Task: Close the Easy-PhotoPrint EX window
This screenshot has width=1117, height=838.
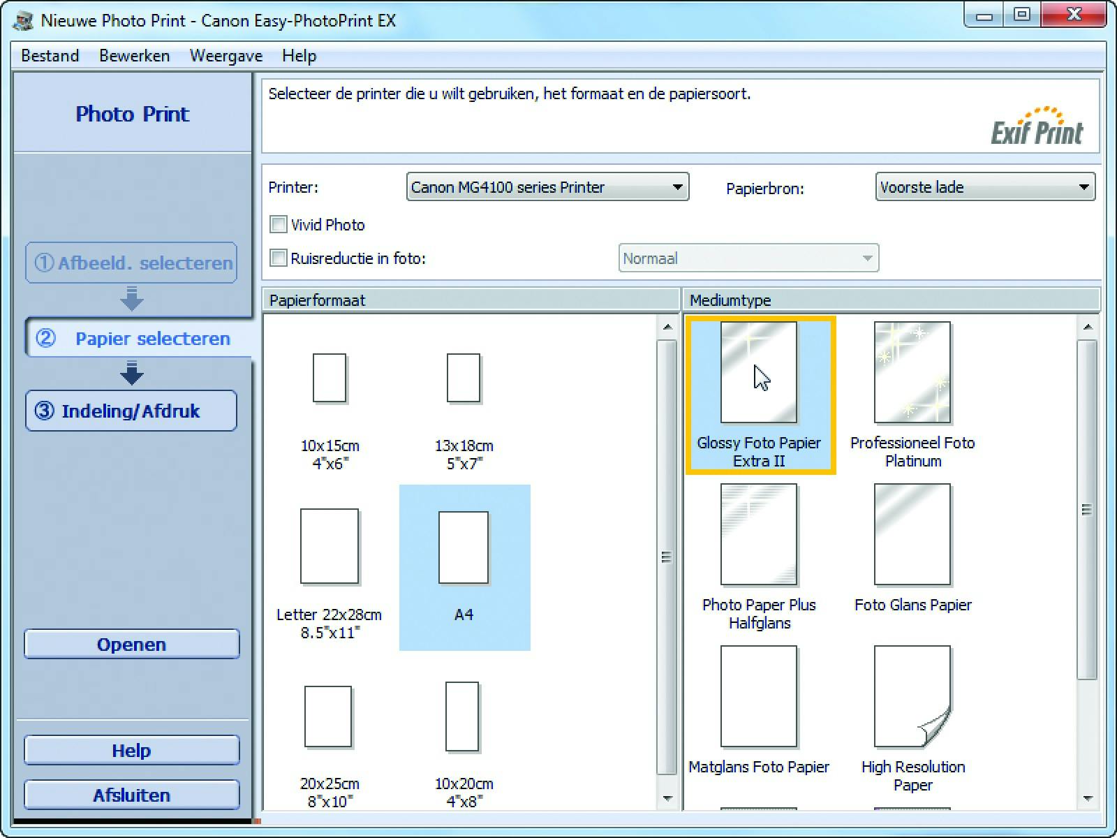Action: (x=1074, y=15)
